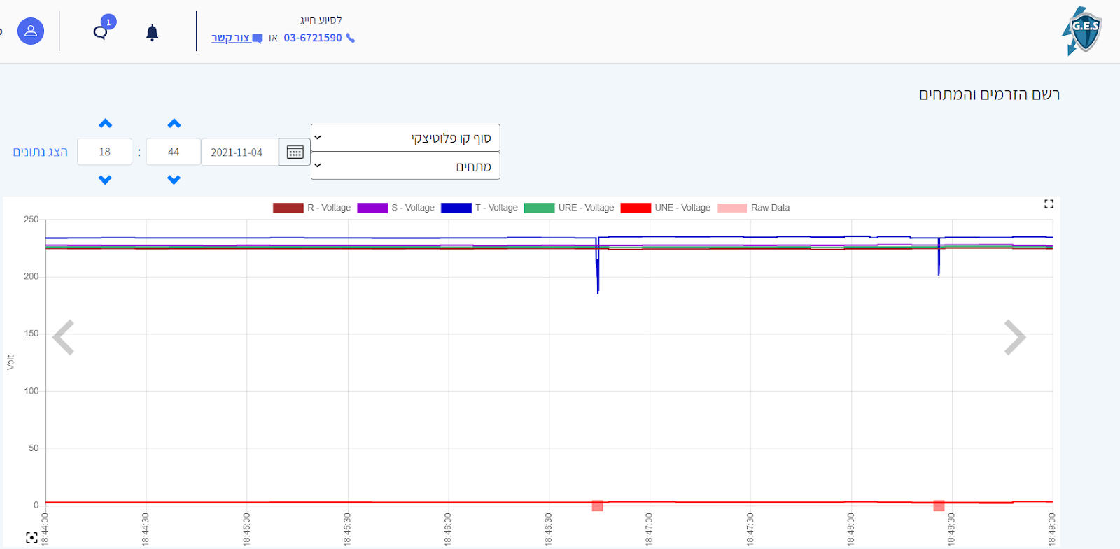Open chat messages icon with badge

point(104,29)
